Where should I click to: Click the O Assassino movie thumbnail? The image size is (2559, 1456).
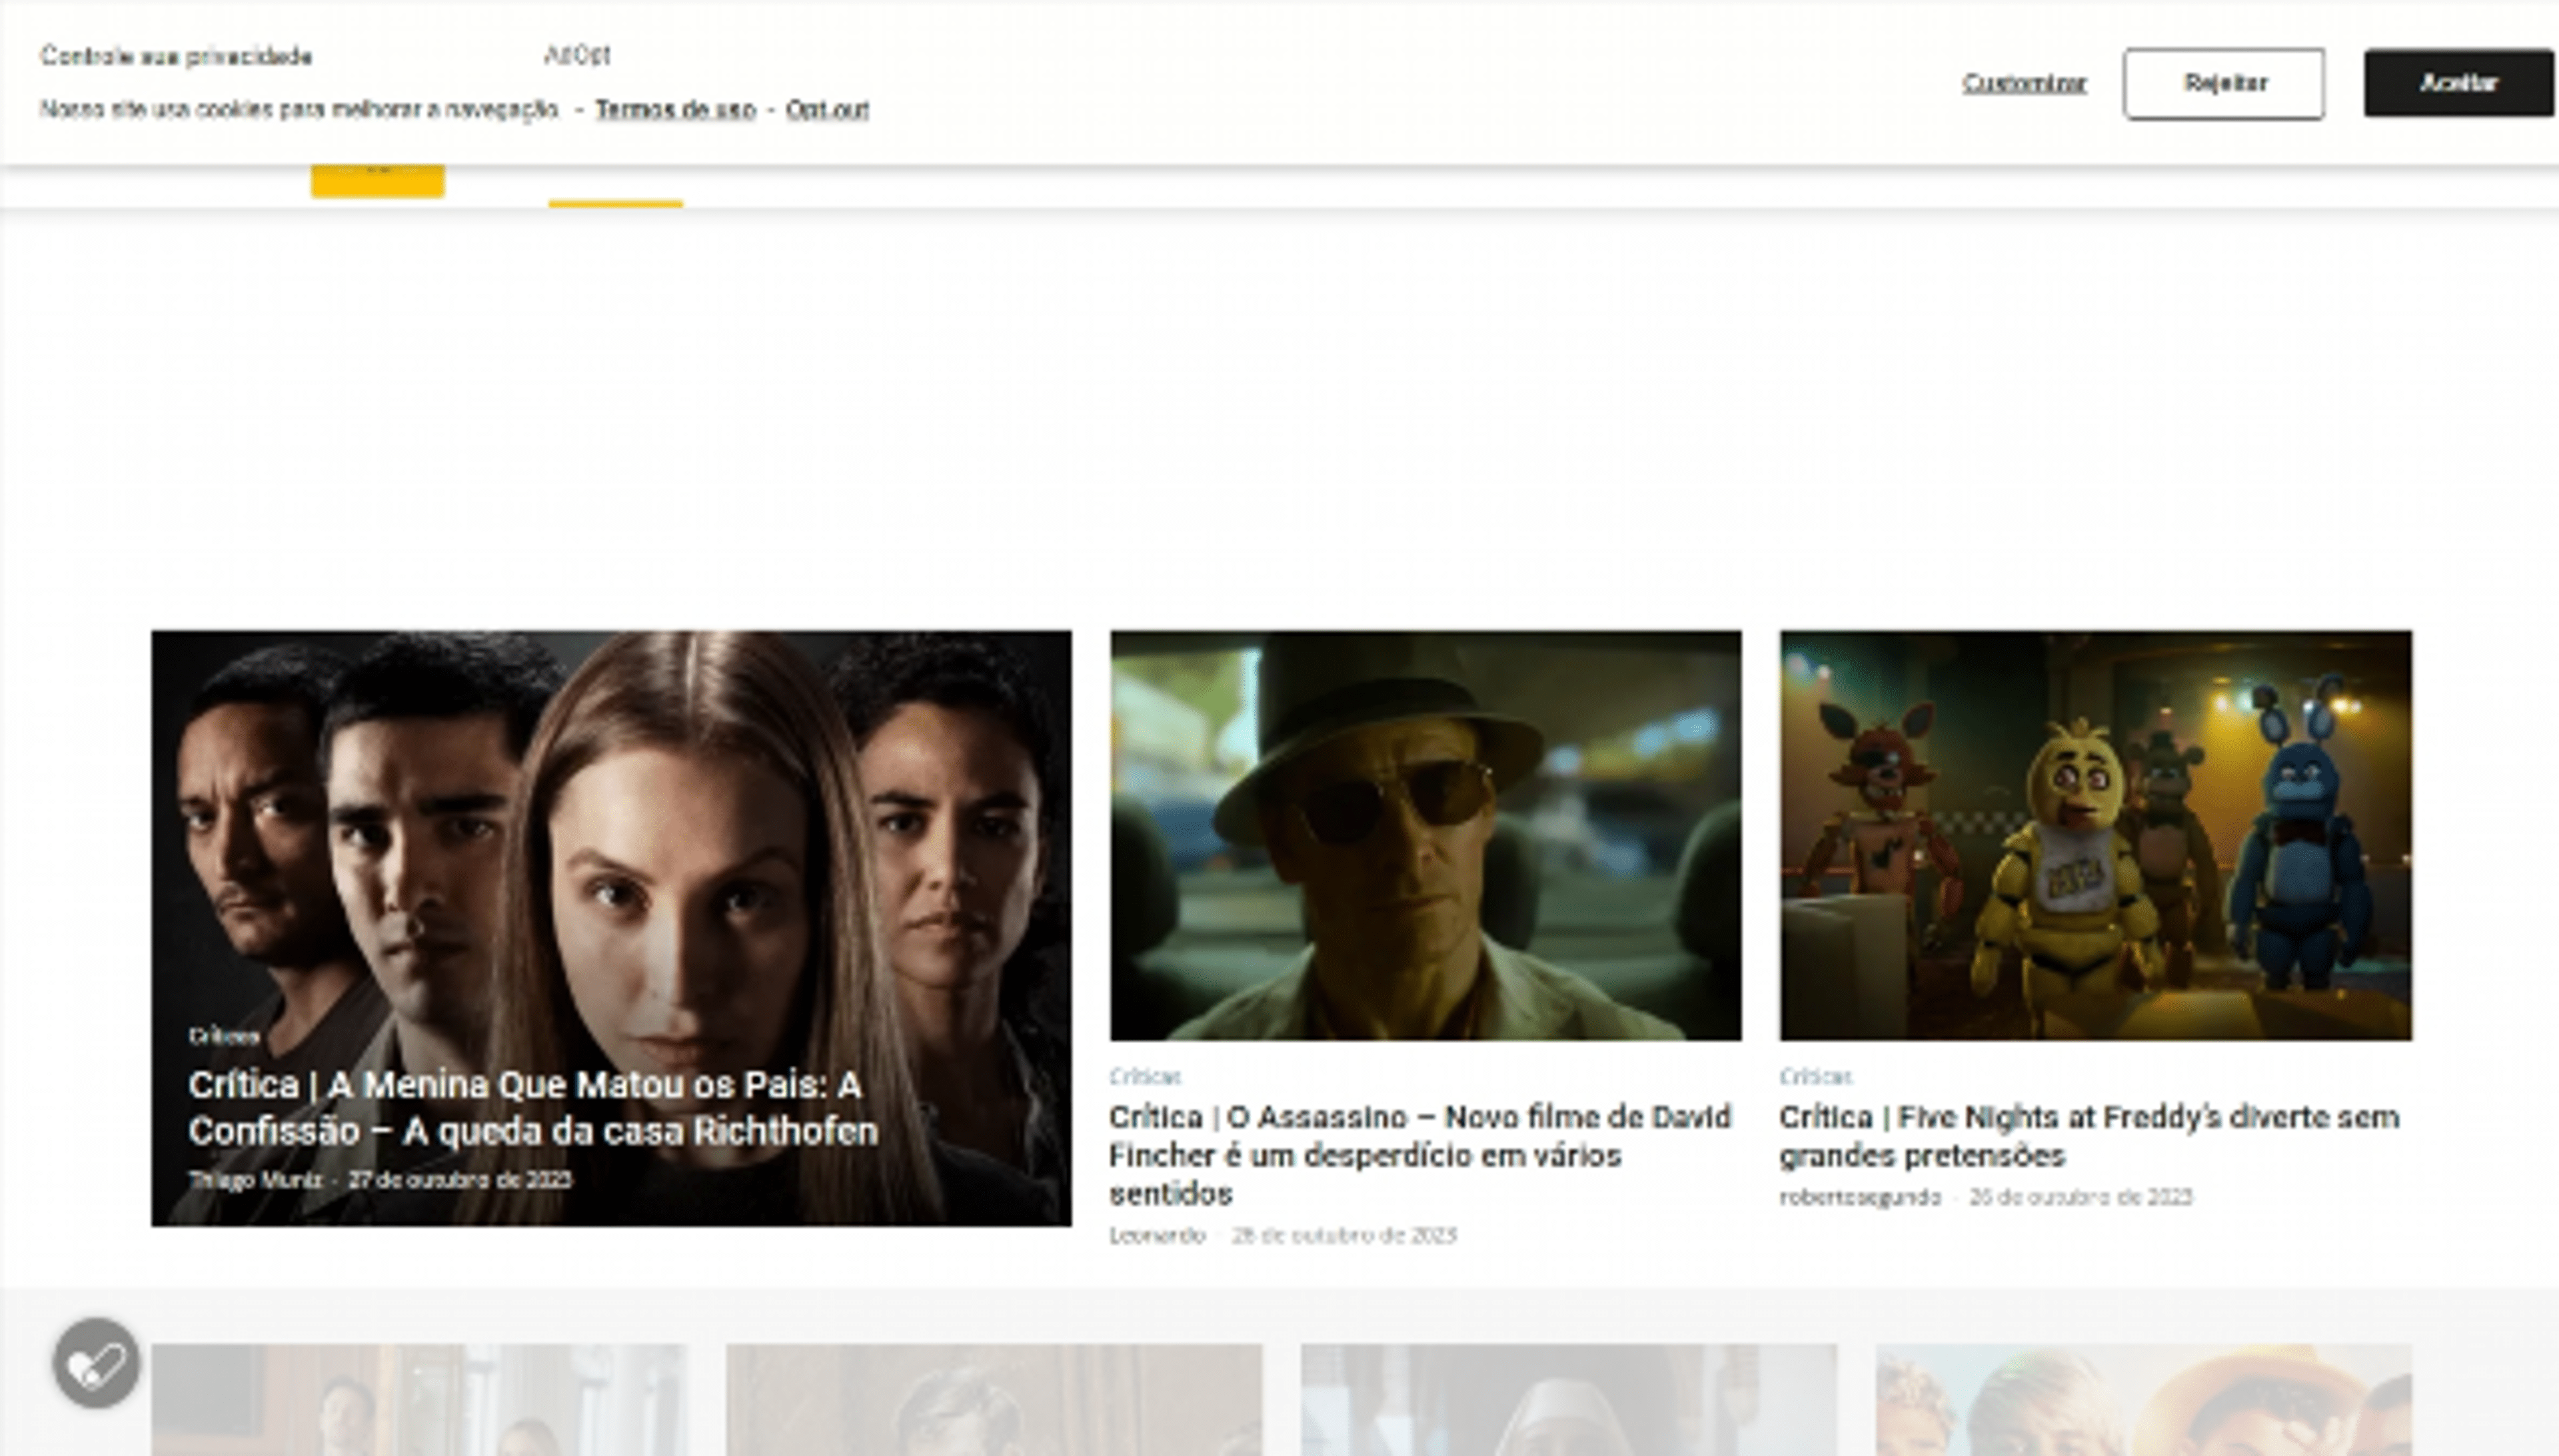click(x=1425, y=835)
